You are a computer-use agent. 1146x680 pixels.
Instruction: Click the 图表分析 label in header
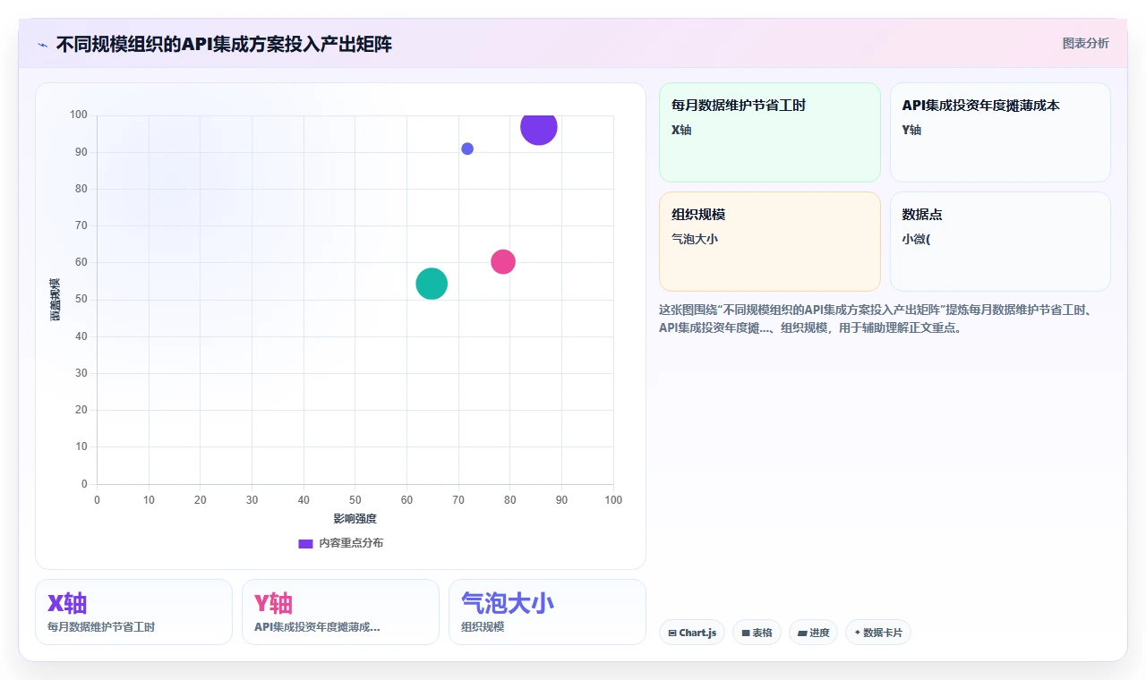coord(1085,43)
